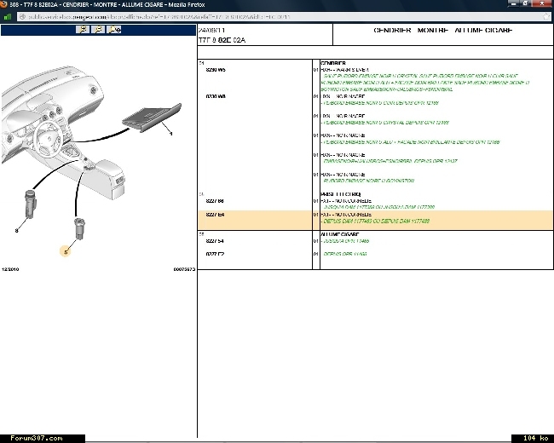Click the Firefox logo in the title bar

tap(3, 4)
